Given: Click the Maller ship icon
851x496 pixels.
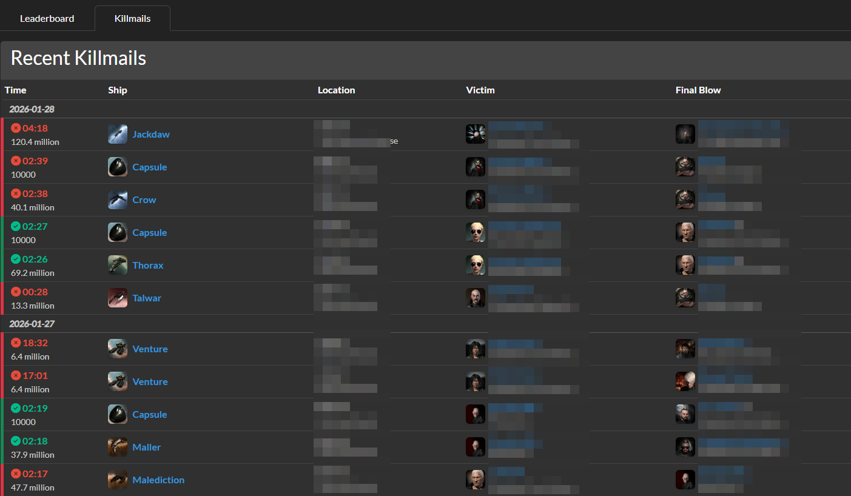Looking at the screenshot, I should 118,447.
